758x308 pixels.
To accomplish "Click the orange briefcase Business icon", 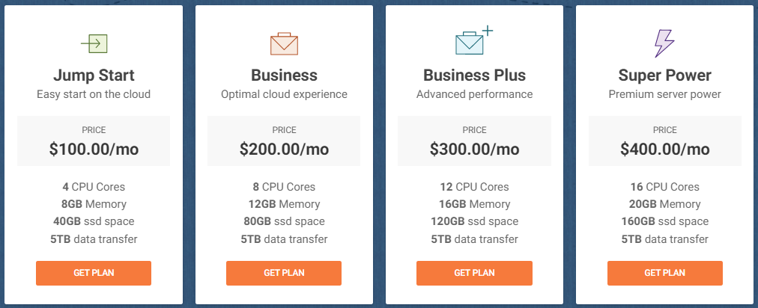I will pos(284,44).
